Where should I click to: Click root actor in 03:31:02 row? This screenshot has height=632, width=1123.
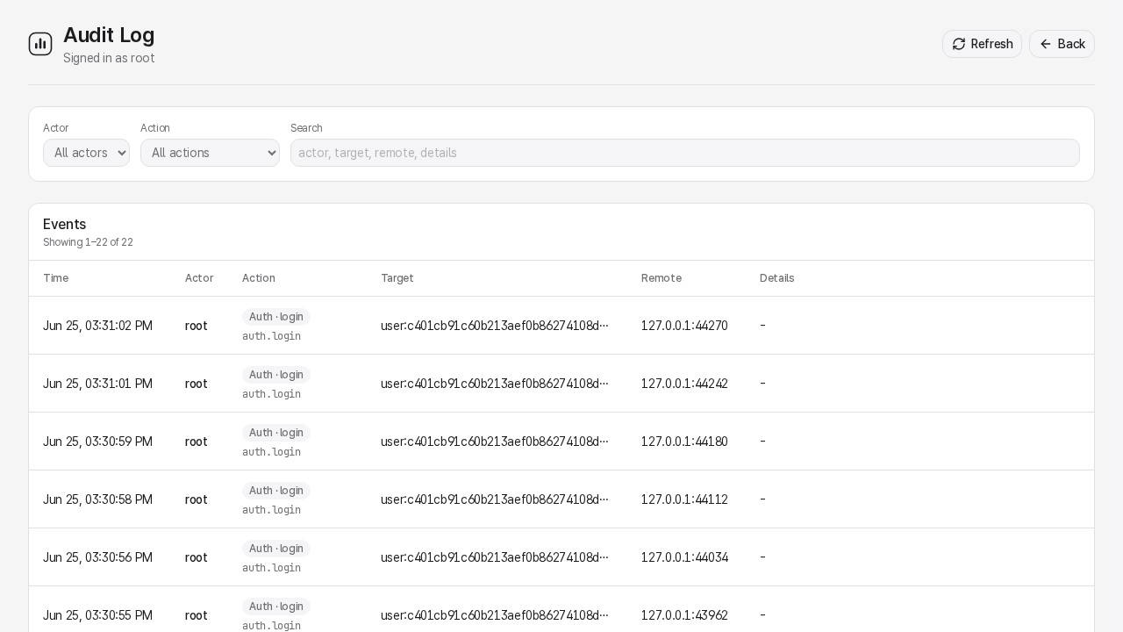coord(197,326)
